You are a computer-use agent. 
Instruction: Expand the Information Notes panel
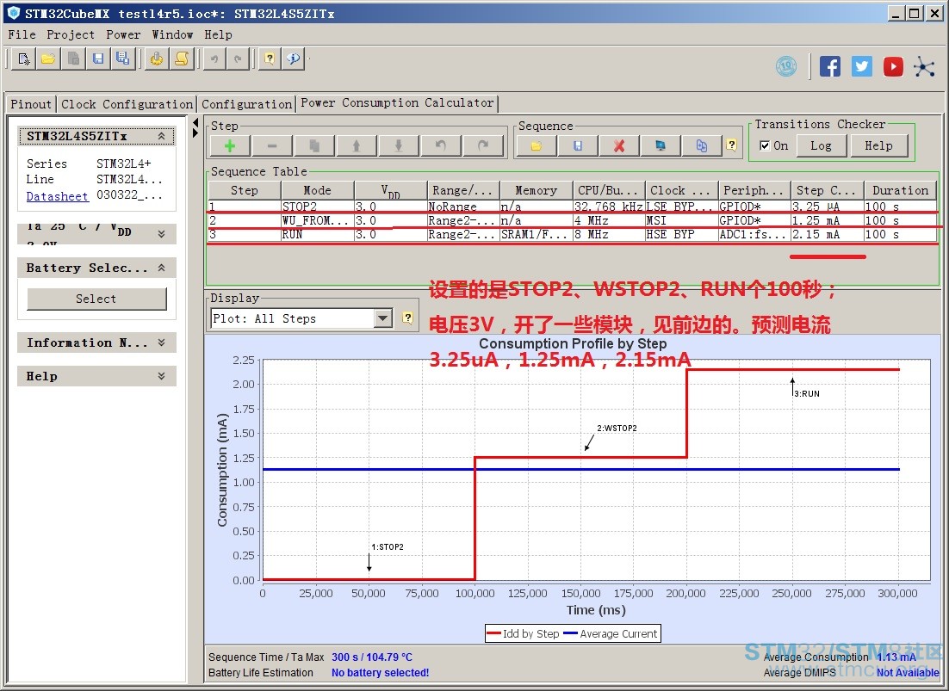tap(162, 342)
